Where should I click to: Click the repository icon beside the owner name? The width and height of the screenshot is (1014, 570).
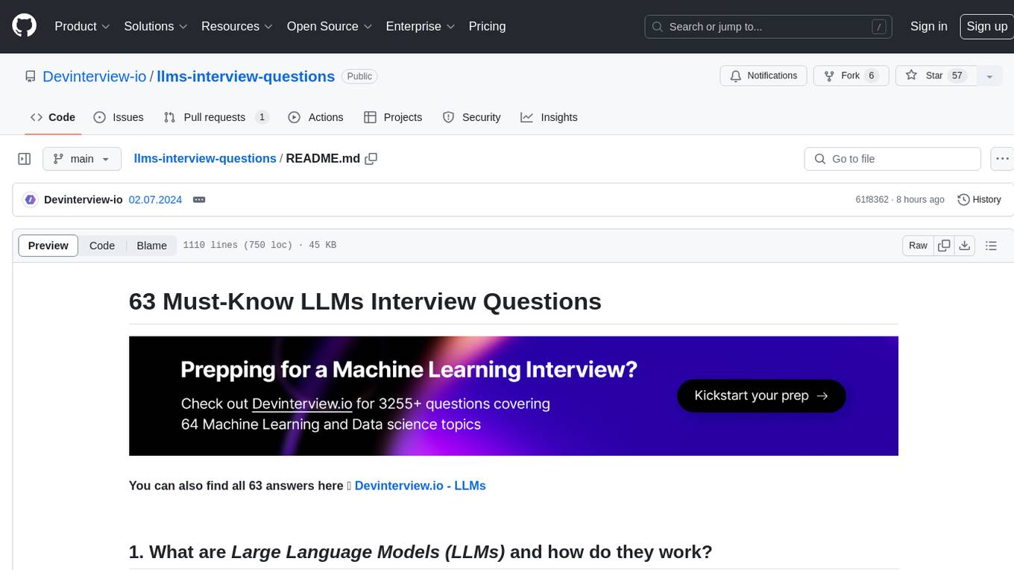pyautogui.click(x=30, y=76)
